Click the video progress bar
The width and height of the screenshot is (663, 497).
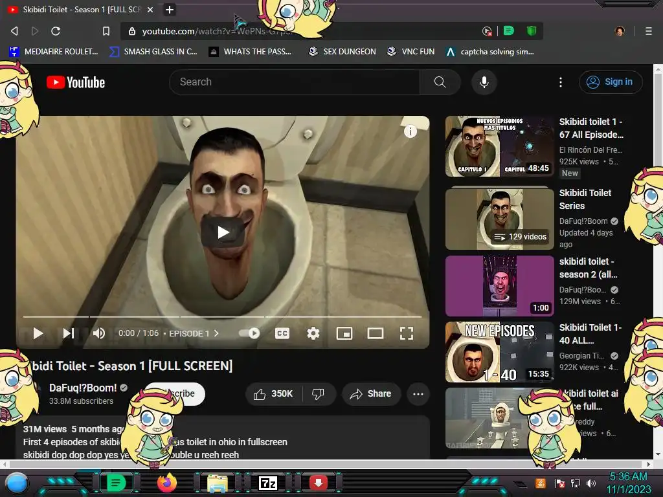[223, 316]
